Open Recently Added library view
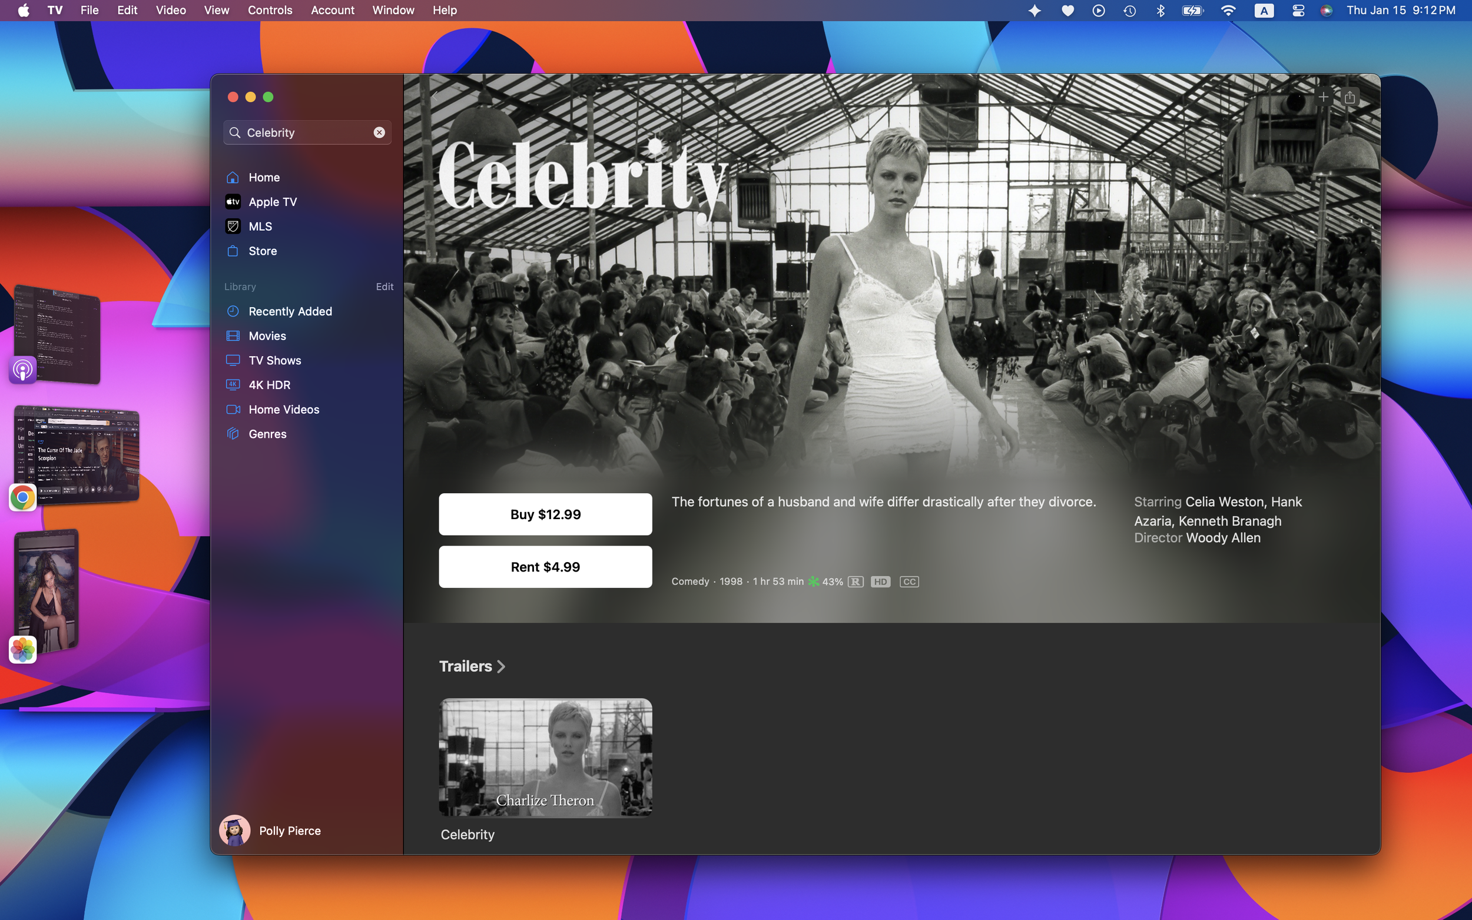This screenshot has width=1472, height=920. [290, 311]
